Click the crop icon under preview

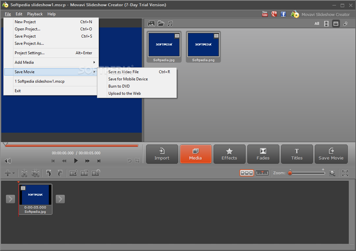[x=137, y=160]
